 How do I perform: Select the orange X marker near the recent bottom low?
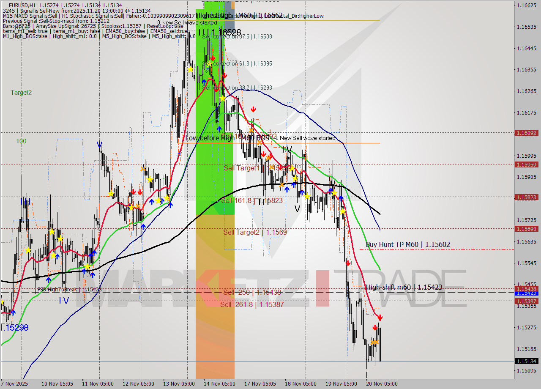(374, 342)
